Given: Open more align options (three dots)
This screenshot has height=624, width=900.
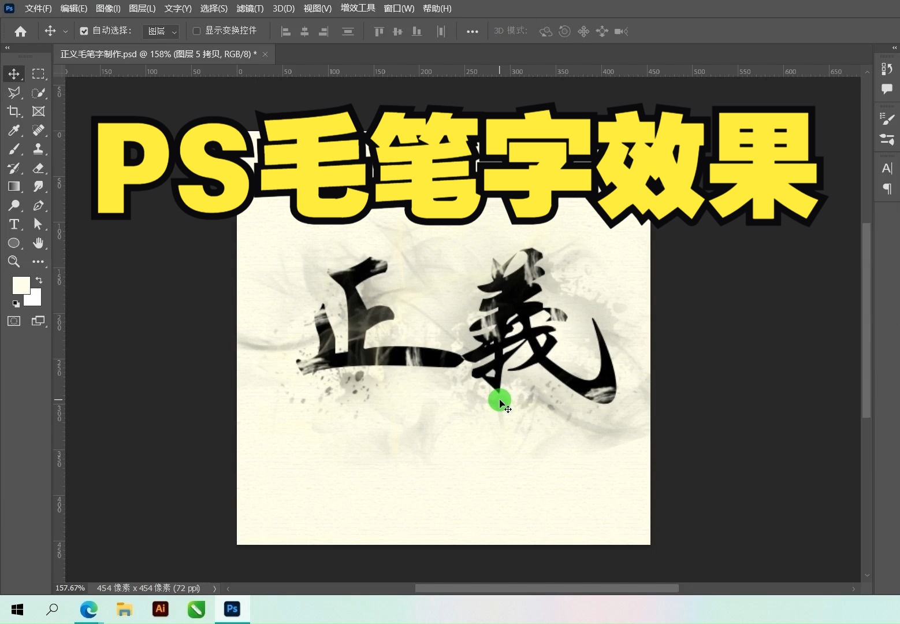Looking at the screenshot, I should click(x=473, y=31).
